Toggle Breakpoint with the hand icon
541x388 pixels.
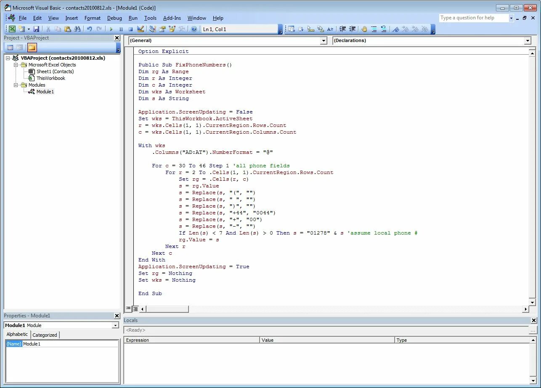point(364,29)
